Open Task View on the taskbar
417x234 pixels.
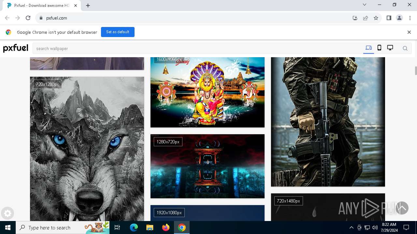(x=117, y=227)
